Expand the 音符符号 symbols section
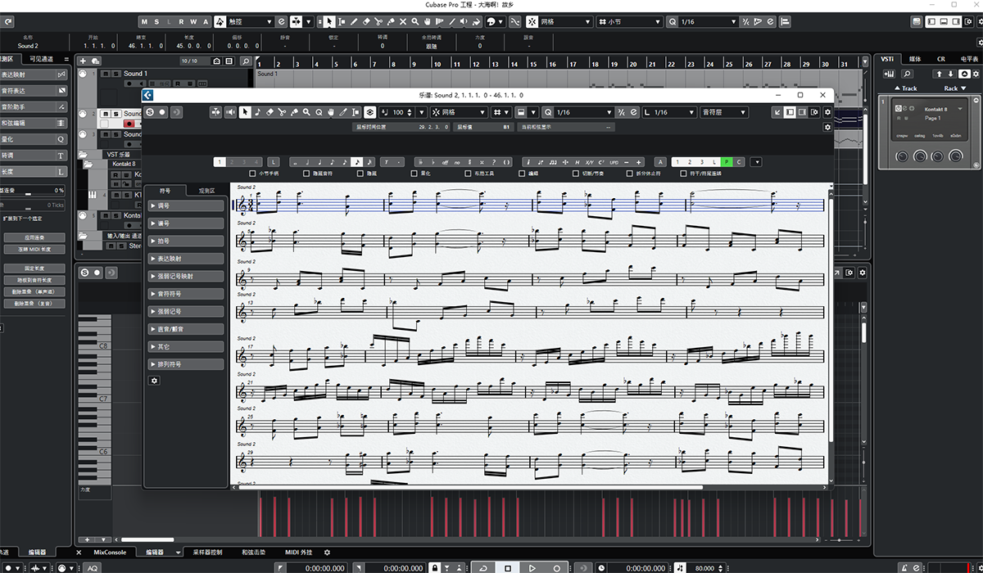 pyautogui.click(x=186, y=294)
